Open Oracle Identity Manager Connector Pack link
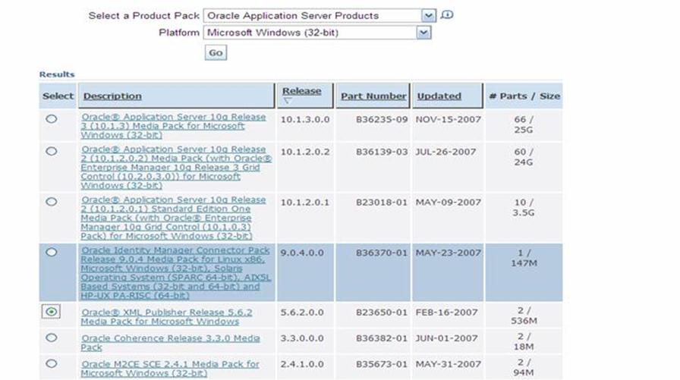The height and width of the screenshot is (380, 680). pos(175,273)
